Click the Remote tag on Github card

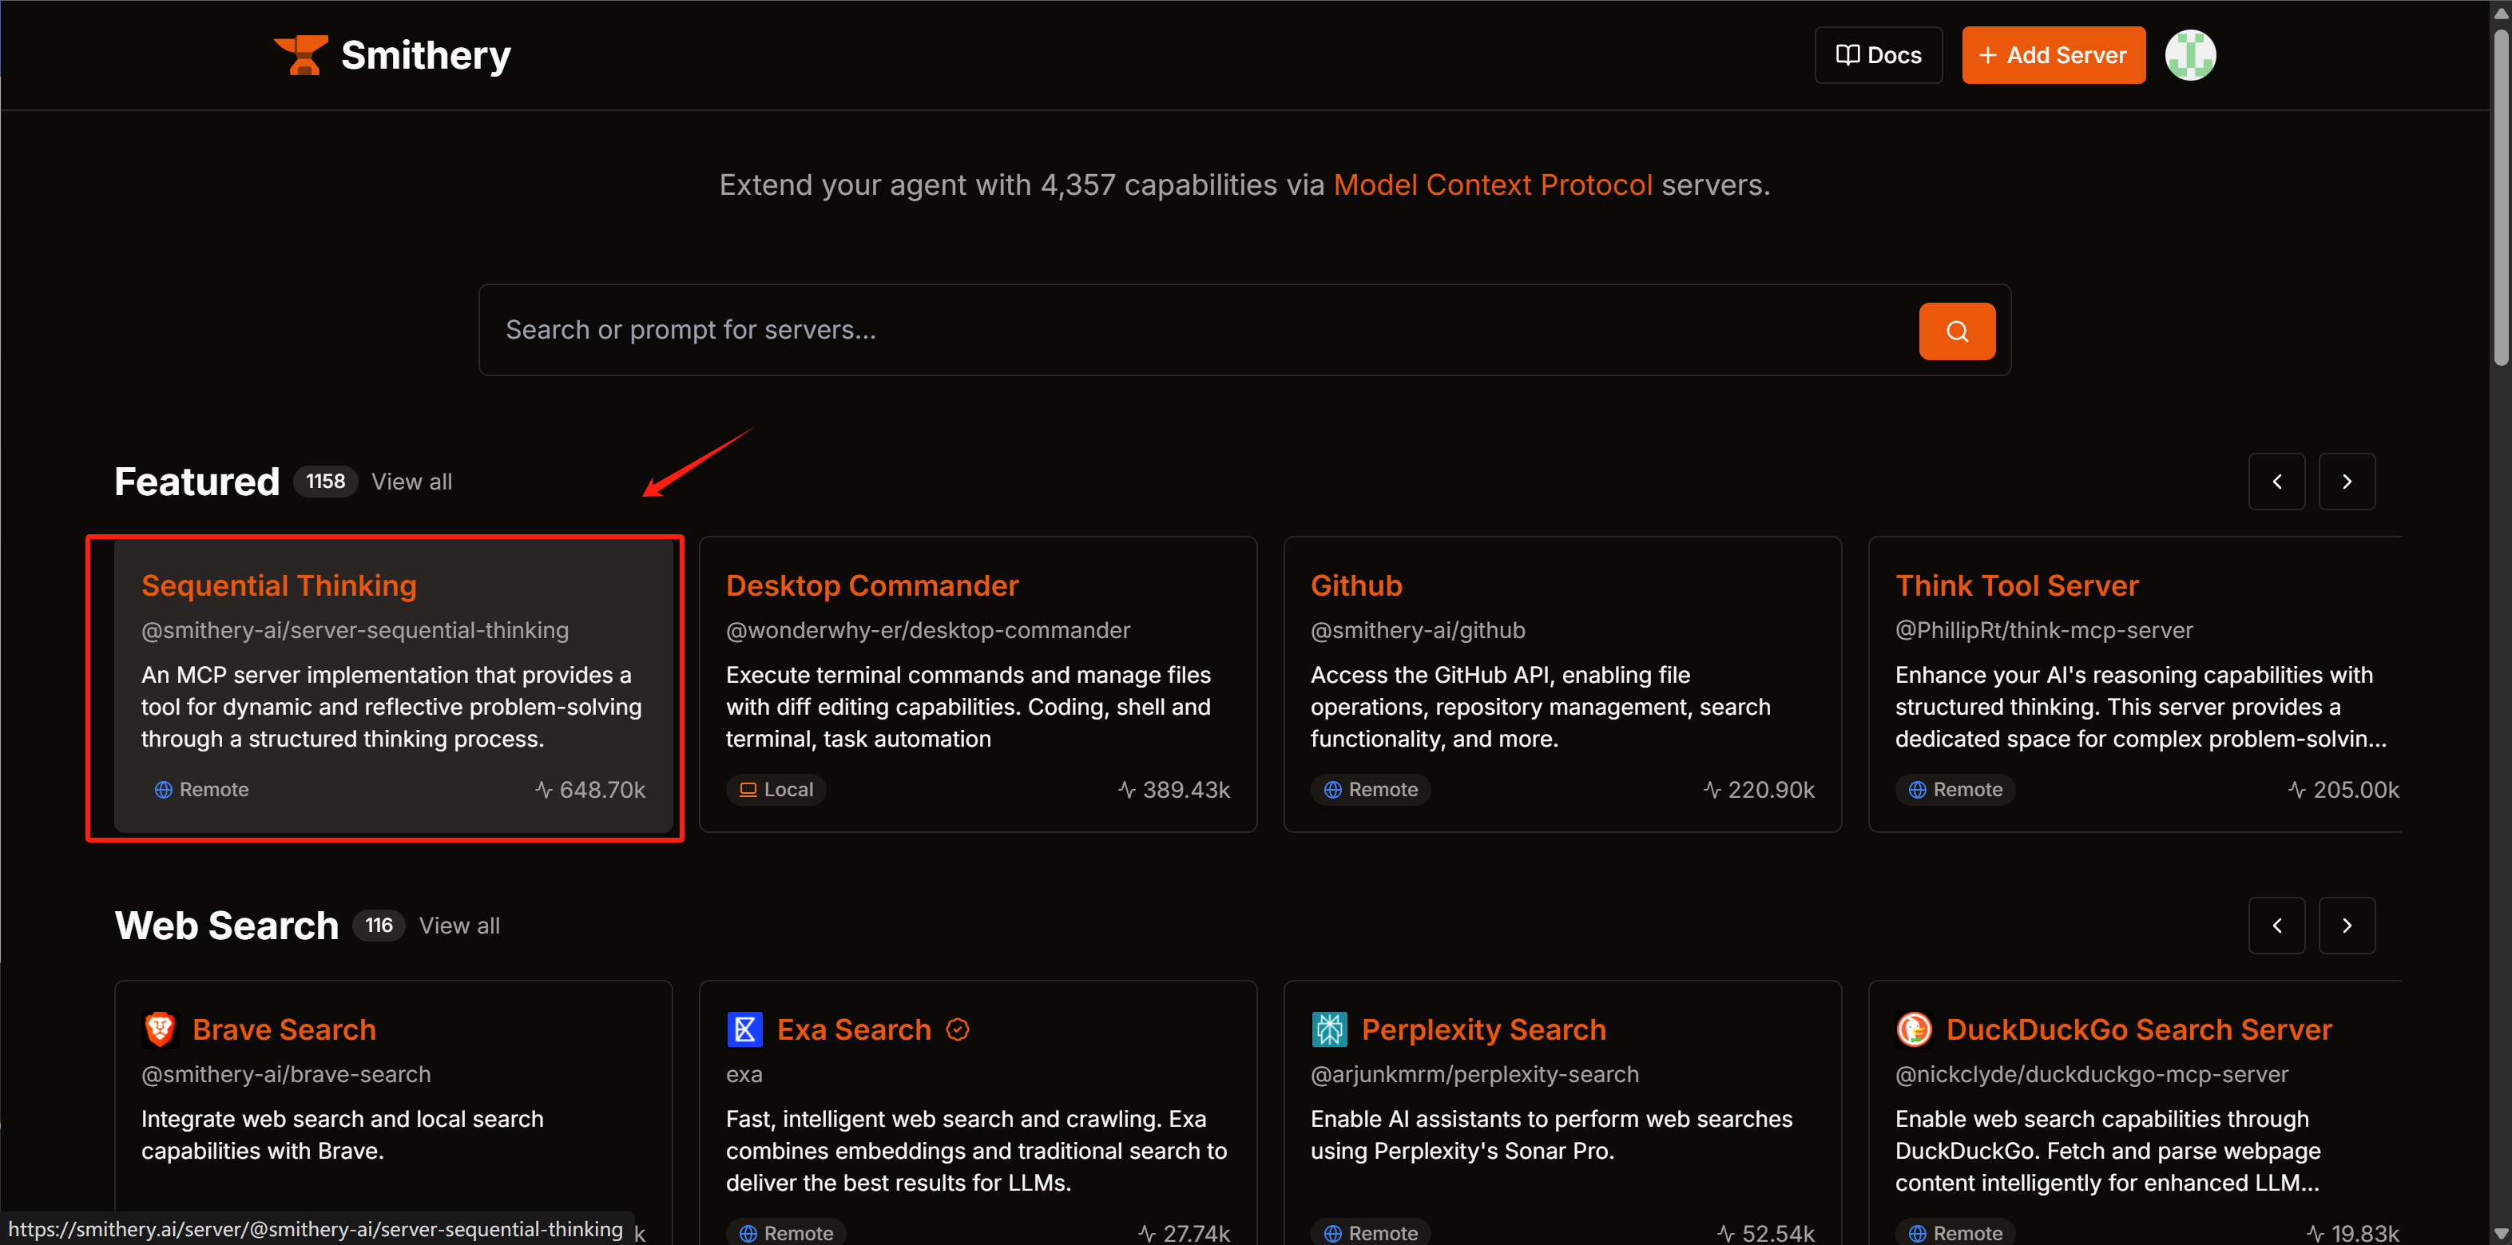click(x=1370, y=790)
